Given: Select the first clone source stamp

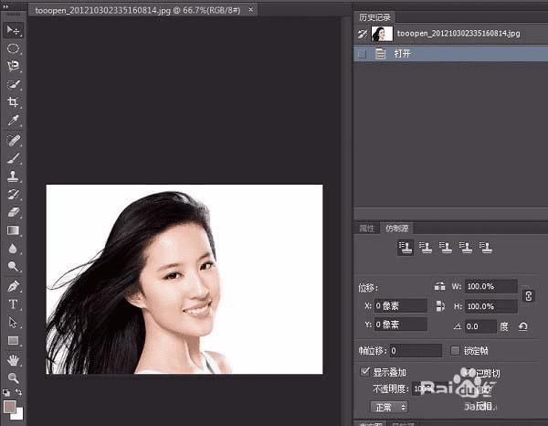Looking at the screenshot, I should (x=404, y=246).
